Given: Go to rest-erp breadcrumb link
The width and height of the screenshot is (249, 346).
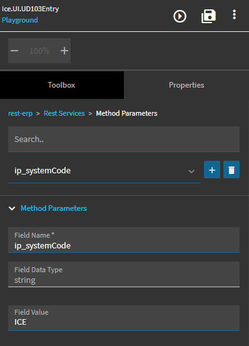Looking at the screenshot, I should pyautogui.click(x=20, y=113).
